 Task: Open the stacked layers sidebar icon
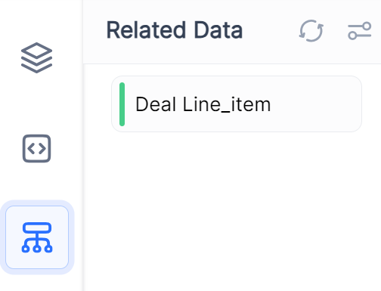37,58
